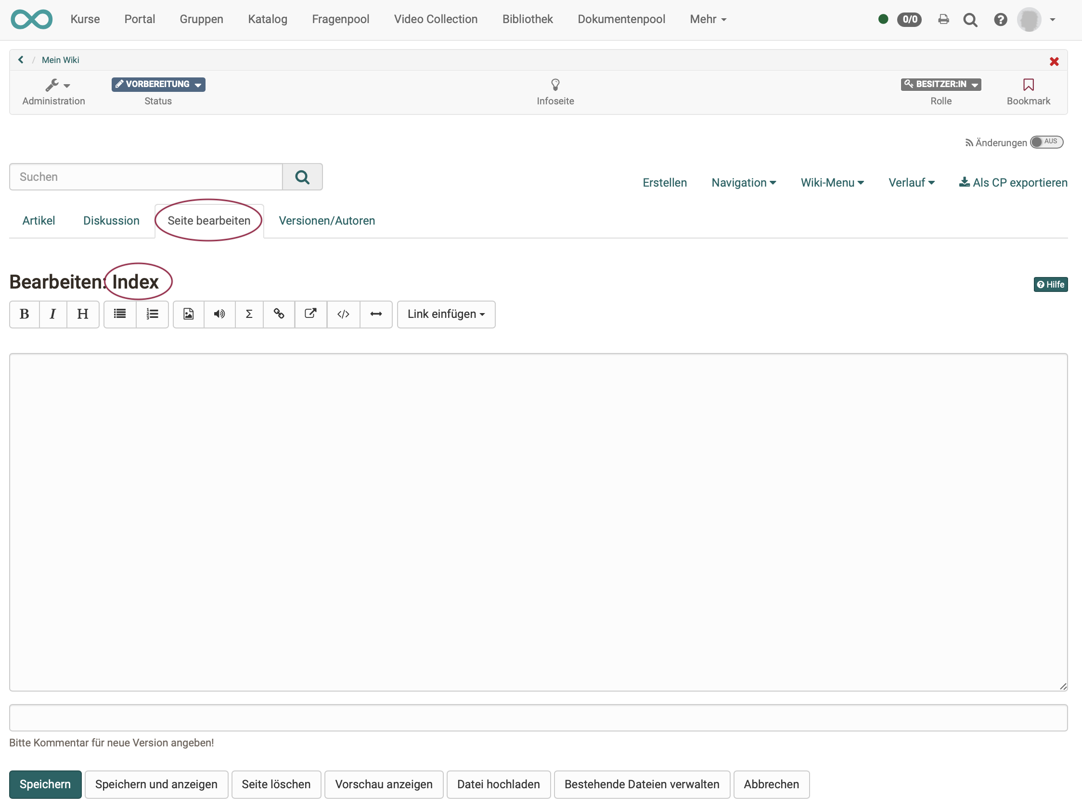1082x807 pixels.
Task: Apply italic formatting
Action: pyautogui.click(x=53, y=314)
